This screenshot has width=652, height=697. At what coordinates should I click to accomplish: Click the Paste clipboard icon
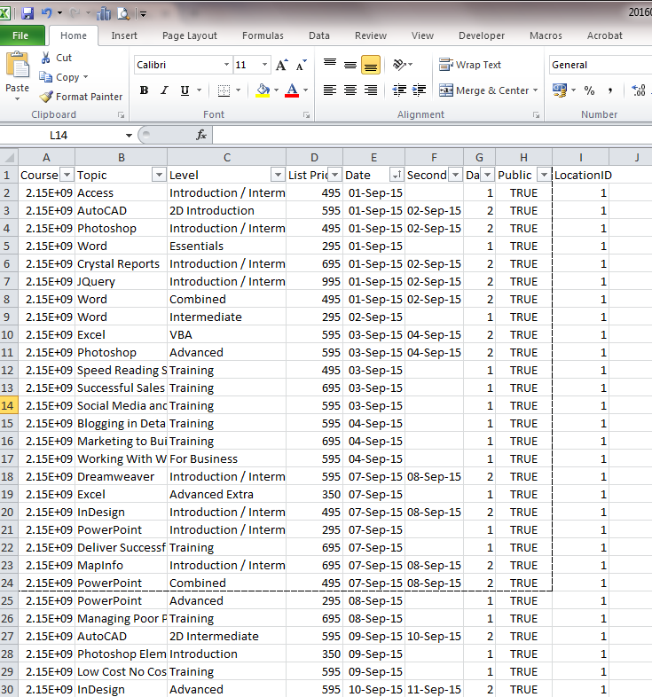click(18, 65)
